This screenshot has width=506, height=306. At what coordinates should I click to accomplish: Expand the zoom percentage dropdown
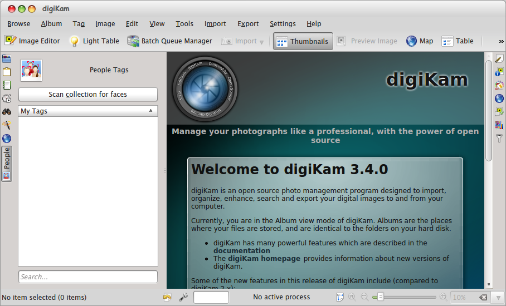tap(498, 297)
